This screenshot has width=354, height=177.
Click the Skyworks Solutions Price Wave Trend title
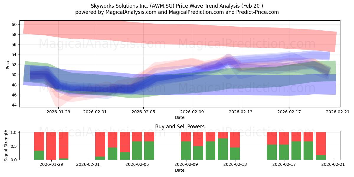(x=177, y=6)
